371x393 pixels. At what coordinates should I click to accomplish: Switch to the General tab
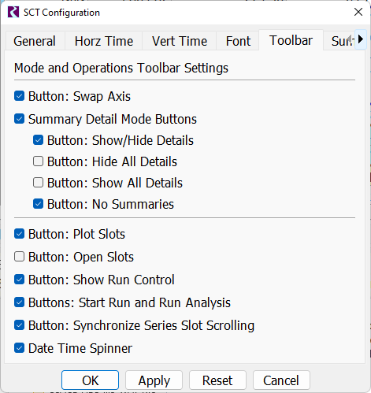[x=35, y=41]
